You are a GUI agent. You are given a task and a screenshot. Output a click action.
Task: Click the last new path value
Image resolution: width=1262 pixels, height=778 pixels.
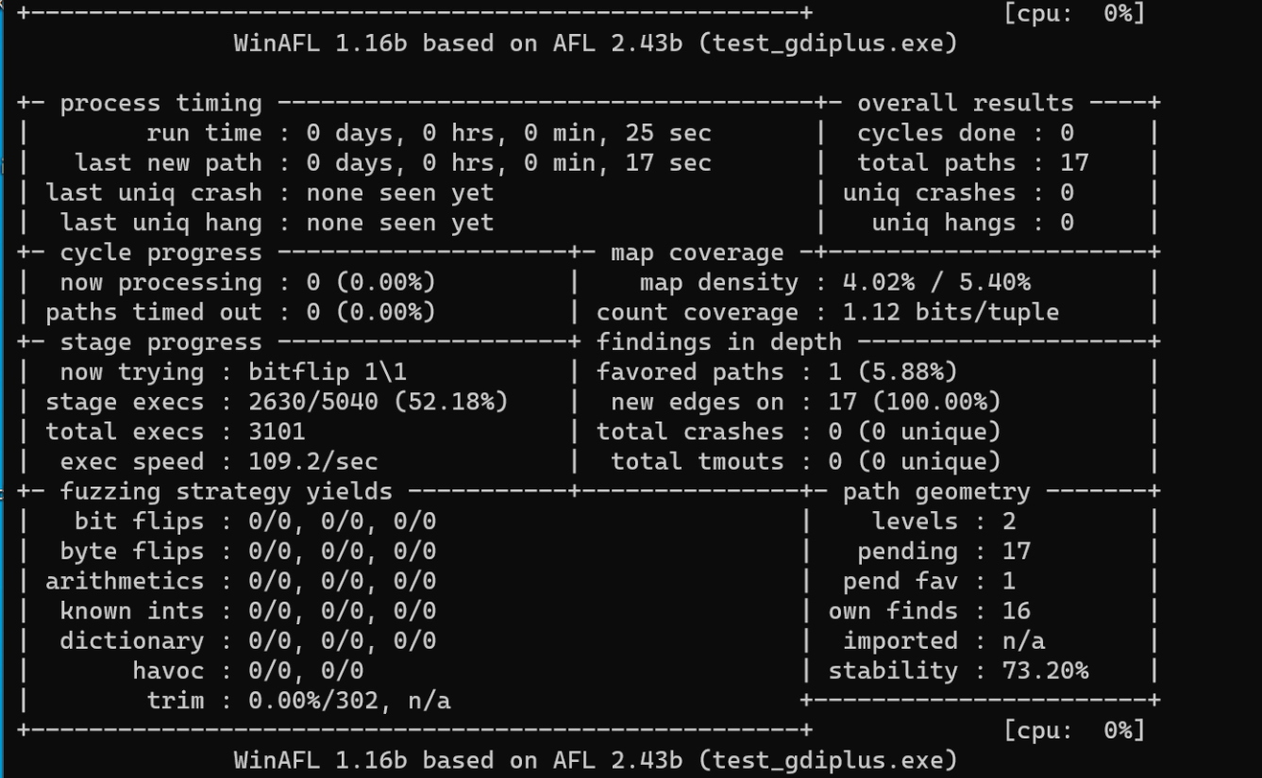click(508, 163)
